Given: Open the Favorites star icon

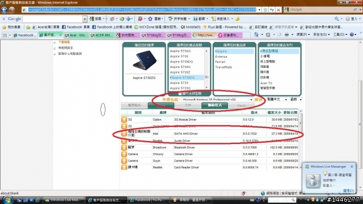Looking at the screenshot, I should [x=4, y=27].
